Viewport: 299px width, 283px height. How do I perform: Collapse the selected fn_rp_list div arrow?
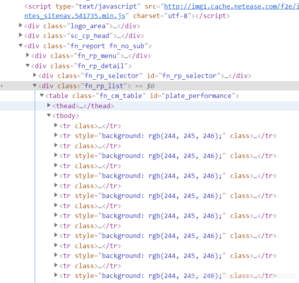pos(35,85)
